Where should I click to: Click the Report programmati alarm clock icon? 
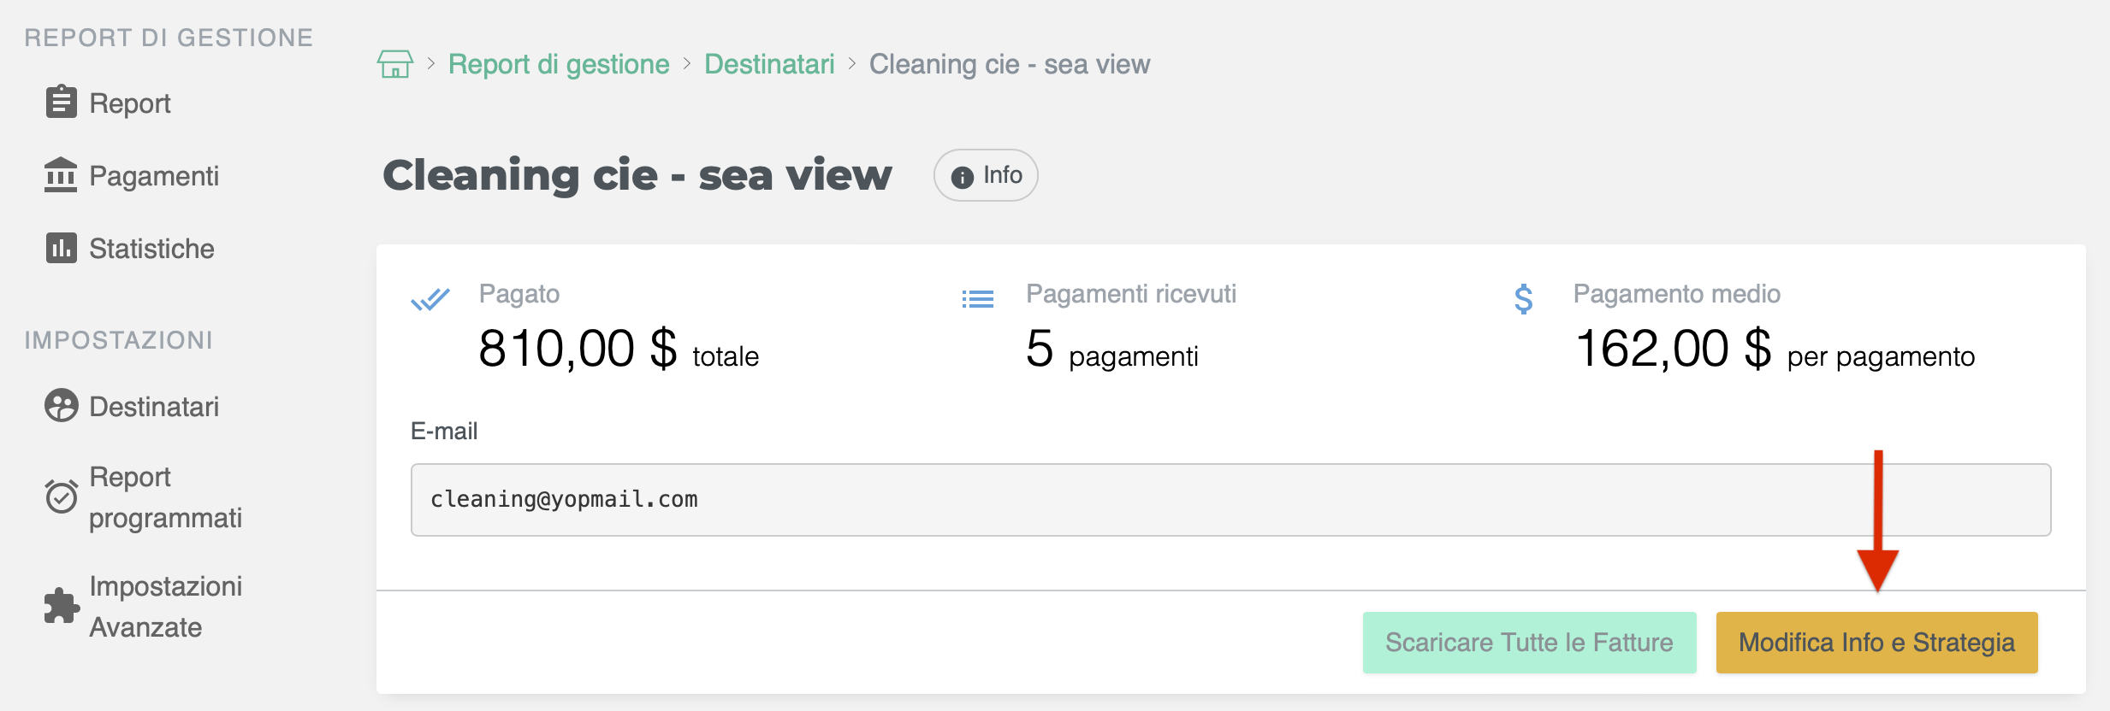click(x=61, y=497)
